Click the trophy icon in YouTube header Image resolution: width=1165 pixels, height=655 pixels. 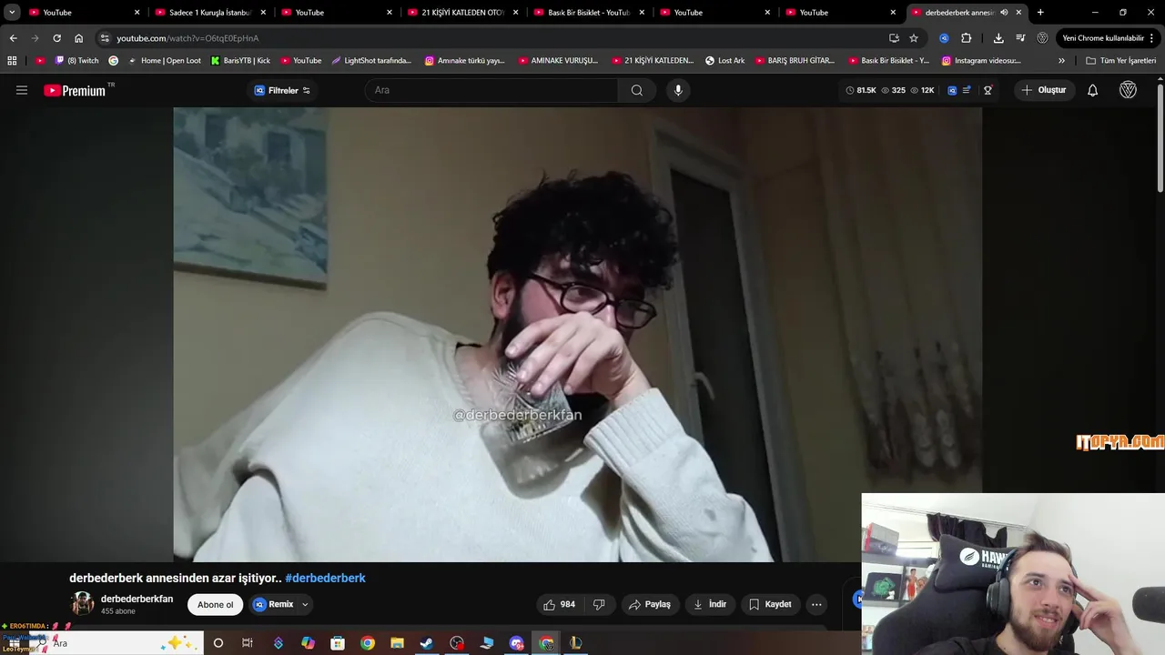click(988, 90)
